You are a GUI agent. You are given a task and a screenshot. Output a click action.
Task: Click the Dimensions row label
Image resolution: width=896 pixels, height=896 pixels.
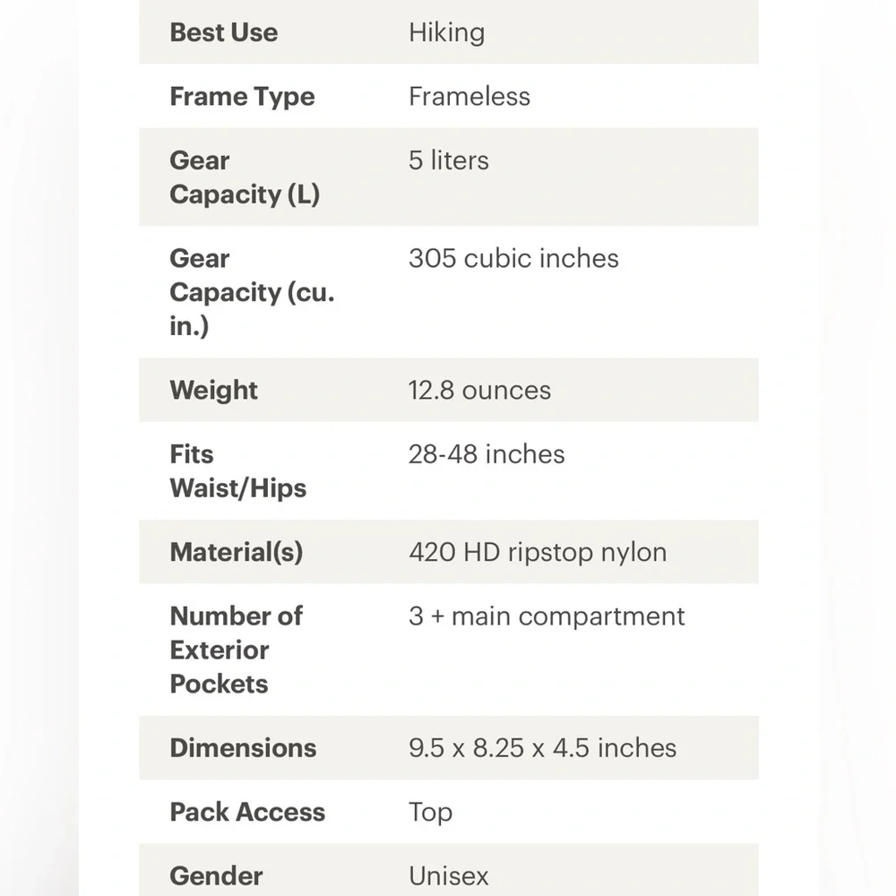pyautogui.click(x=243, y=748)
